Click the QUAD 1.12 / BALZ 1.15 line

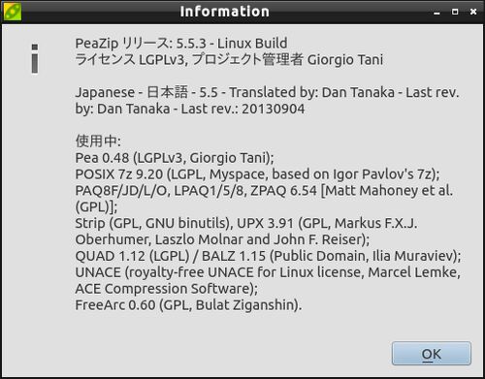coord(268,256)
